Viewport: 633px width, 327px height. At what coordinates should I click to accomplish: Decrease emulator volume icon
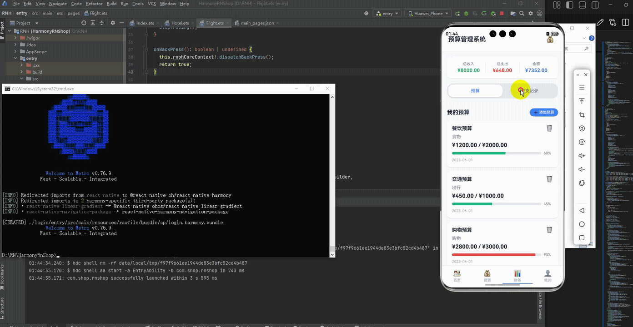pyautogui.click(x=582, y=169)
